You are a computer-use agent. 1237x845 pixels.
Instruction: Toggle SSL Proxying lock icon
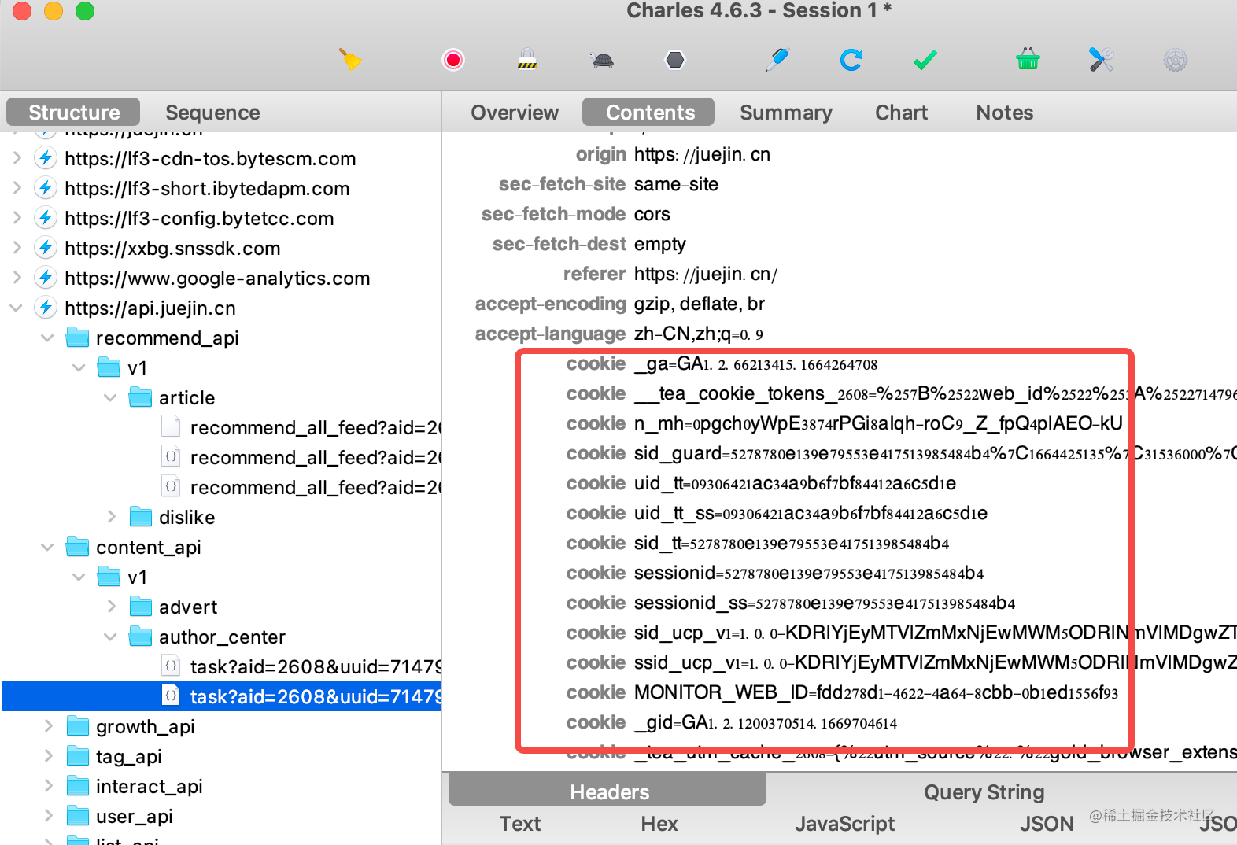527,60
